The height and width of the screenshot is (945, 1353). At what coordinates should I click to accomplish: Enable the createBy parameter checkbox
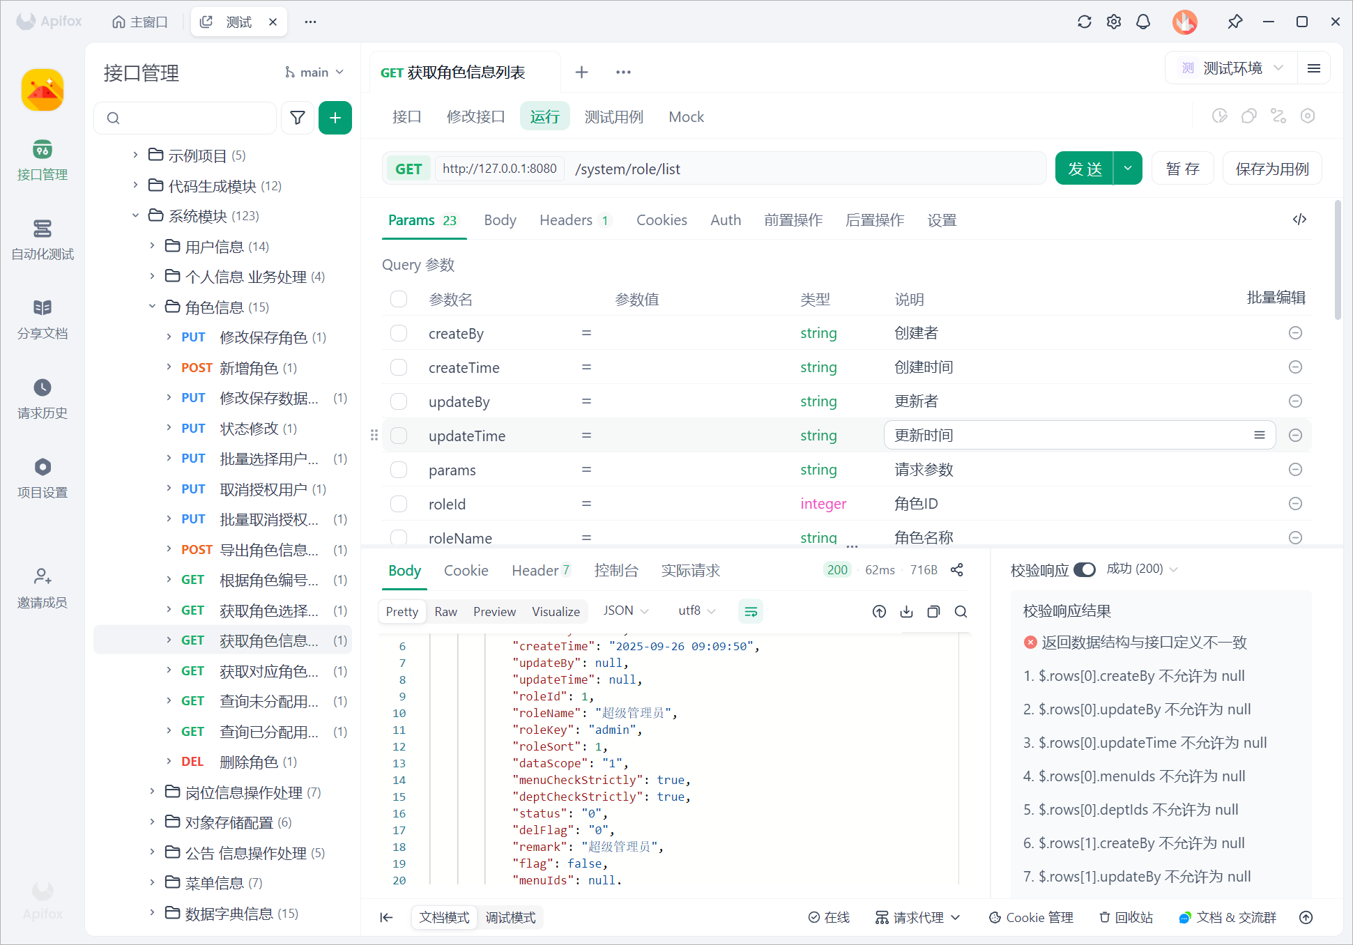click(x=399, y=334)
